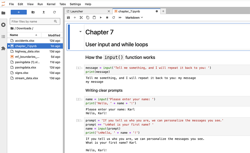Create a new folder in file browser
Image resolution: width=250 pixels, height=153 pixels.
pyautogui.click(x=33, y=12)
